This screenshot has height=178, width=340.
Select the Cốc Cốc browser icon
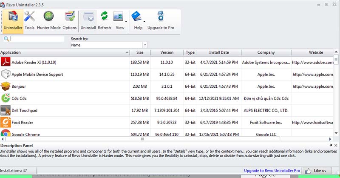(6, 98)
